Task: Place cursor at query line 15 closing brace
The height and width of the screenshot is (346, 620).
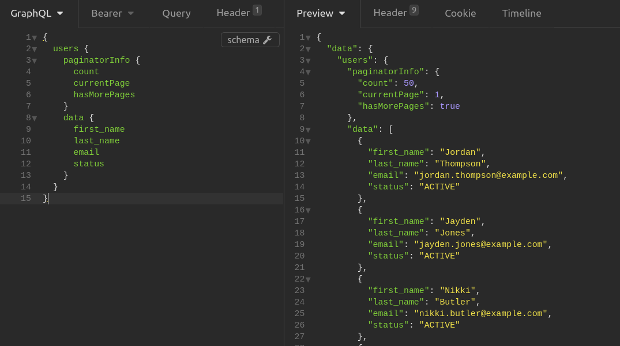Action: pyautogui.click(x=46, y=199)
